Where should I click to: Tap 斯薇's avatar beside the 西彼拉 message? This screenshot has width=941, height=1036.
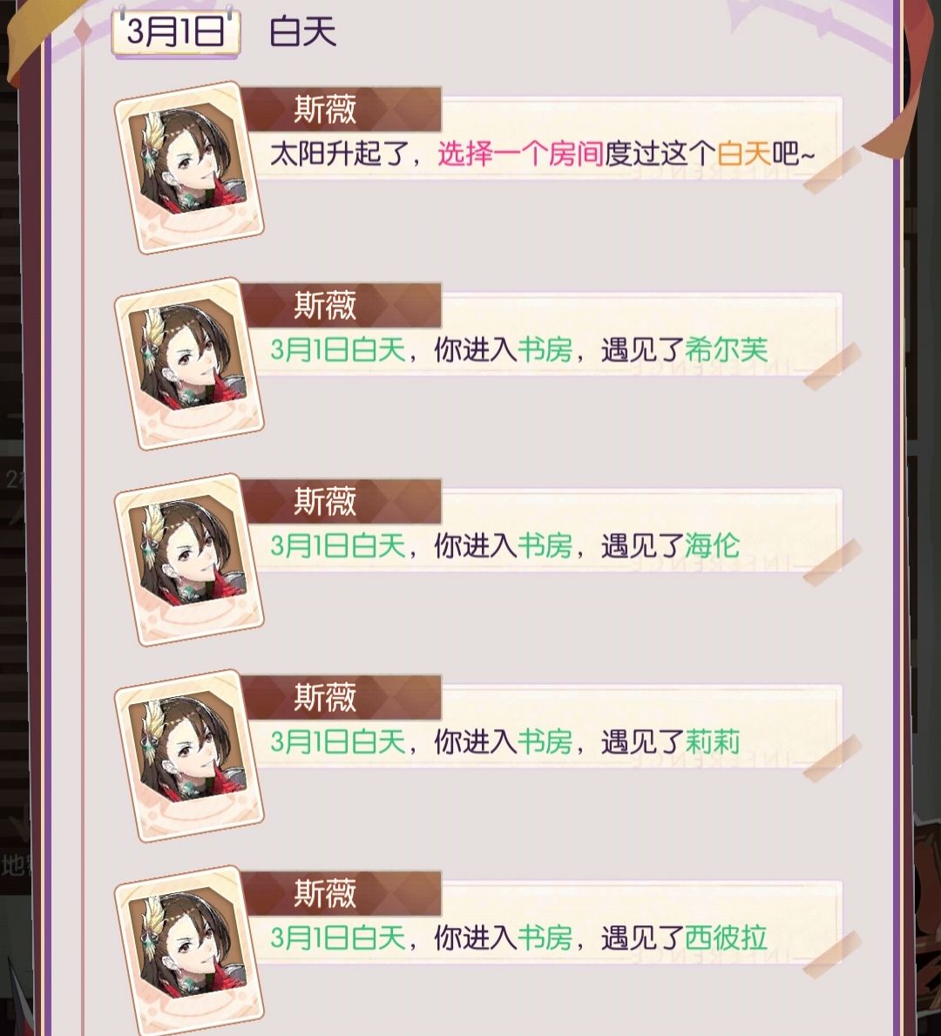click(189, 951)
